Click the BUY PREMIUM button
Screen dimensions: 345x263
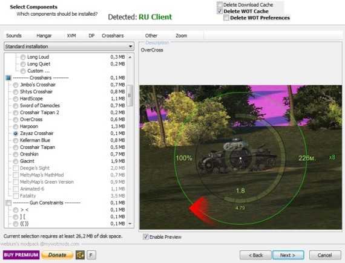click(x=21, y=255)
